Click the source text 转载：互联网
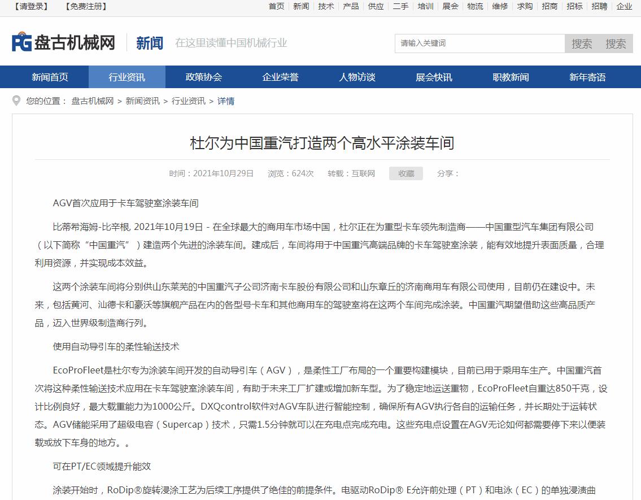 tap(351, 173)
